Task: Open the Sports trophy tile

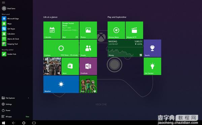Action: (x=153, y=48)
